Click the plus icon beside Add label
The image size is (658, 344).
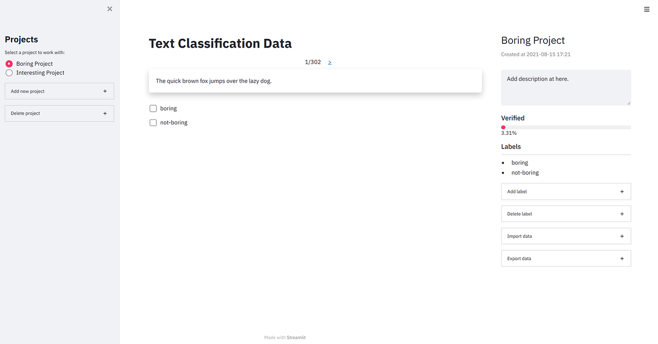(x=622, y=191)
